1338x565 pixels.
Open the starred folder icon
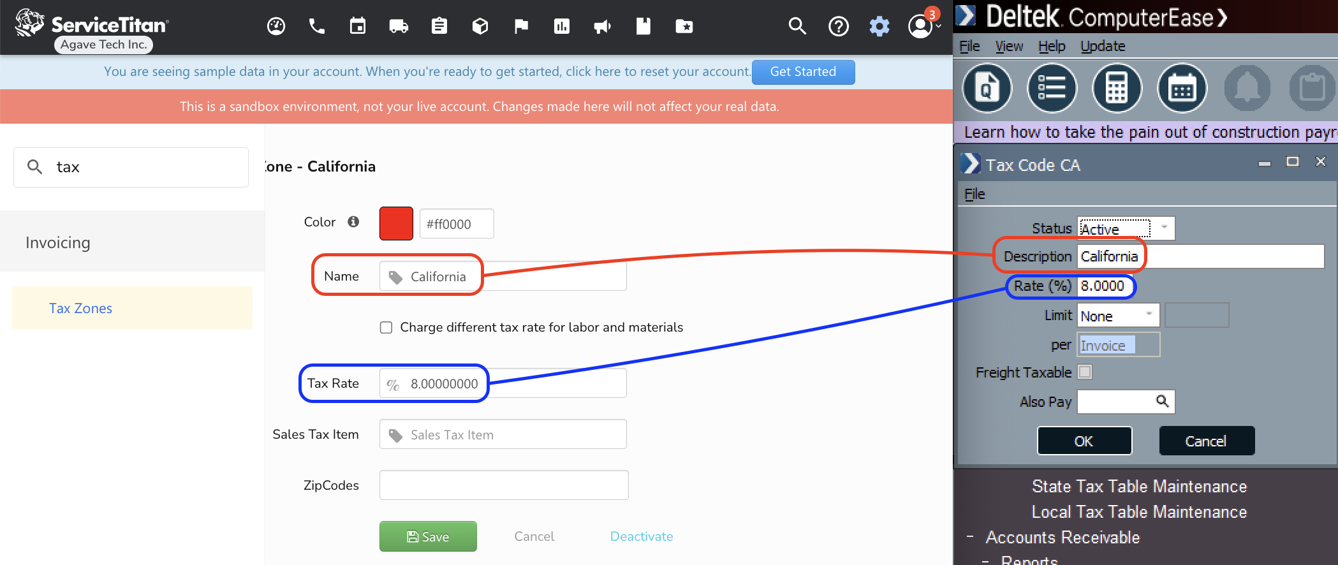coord(684,26)
